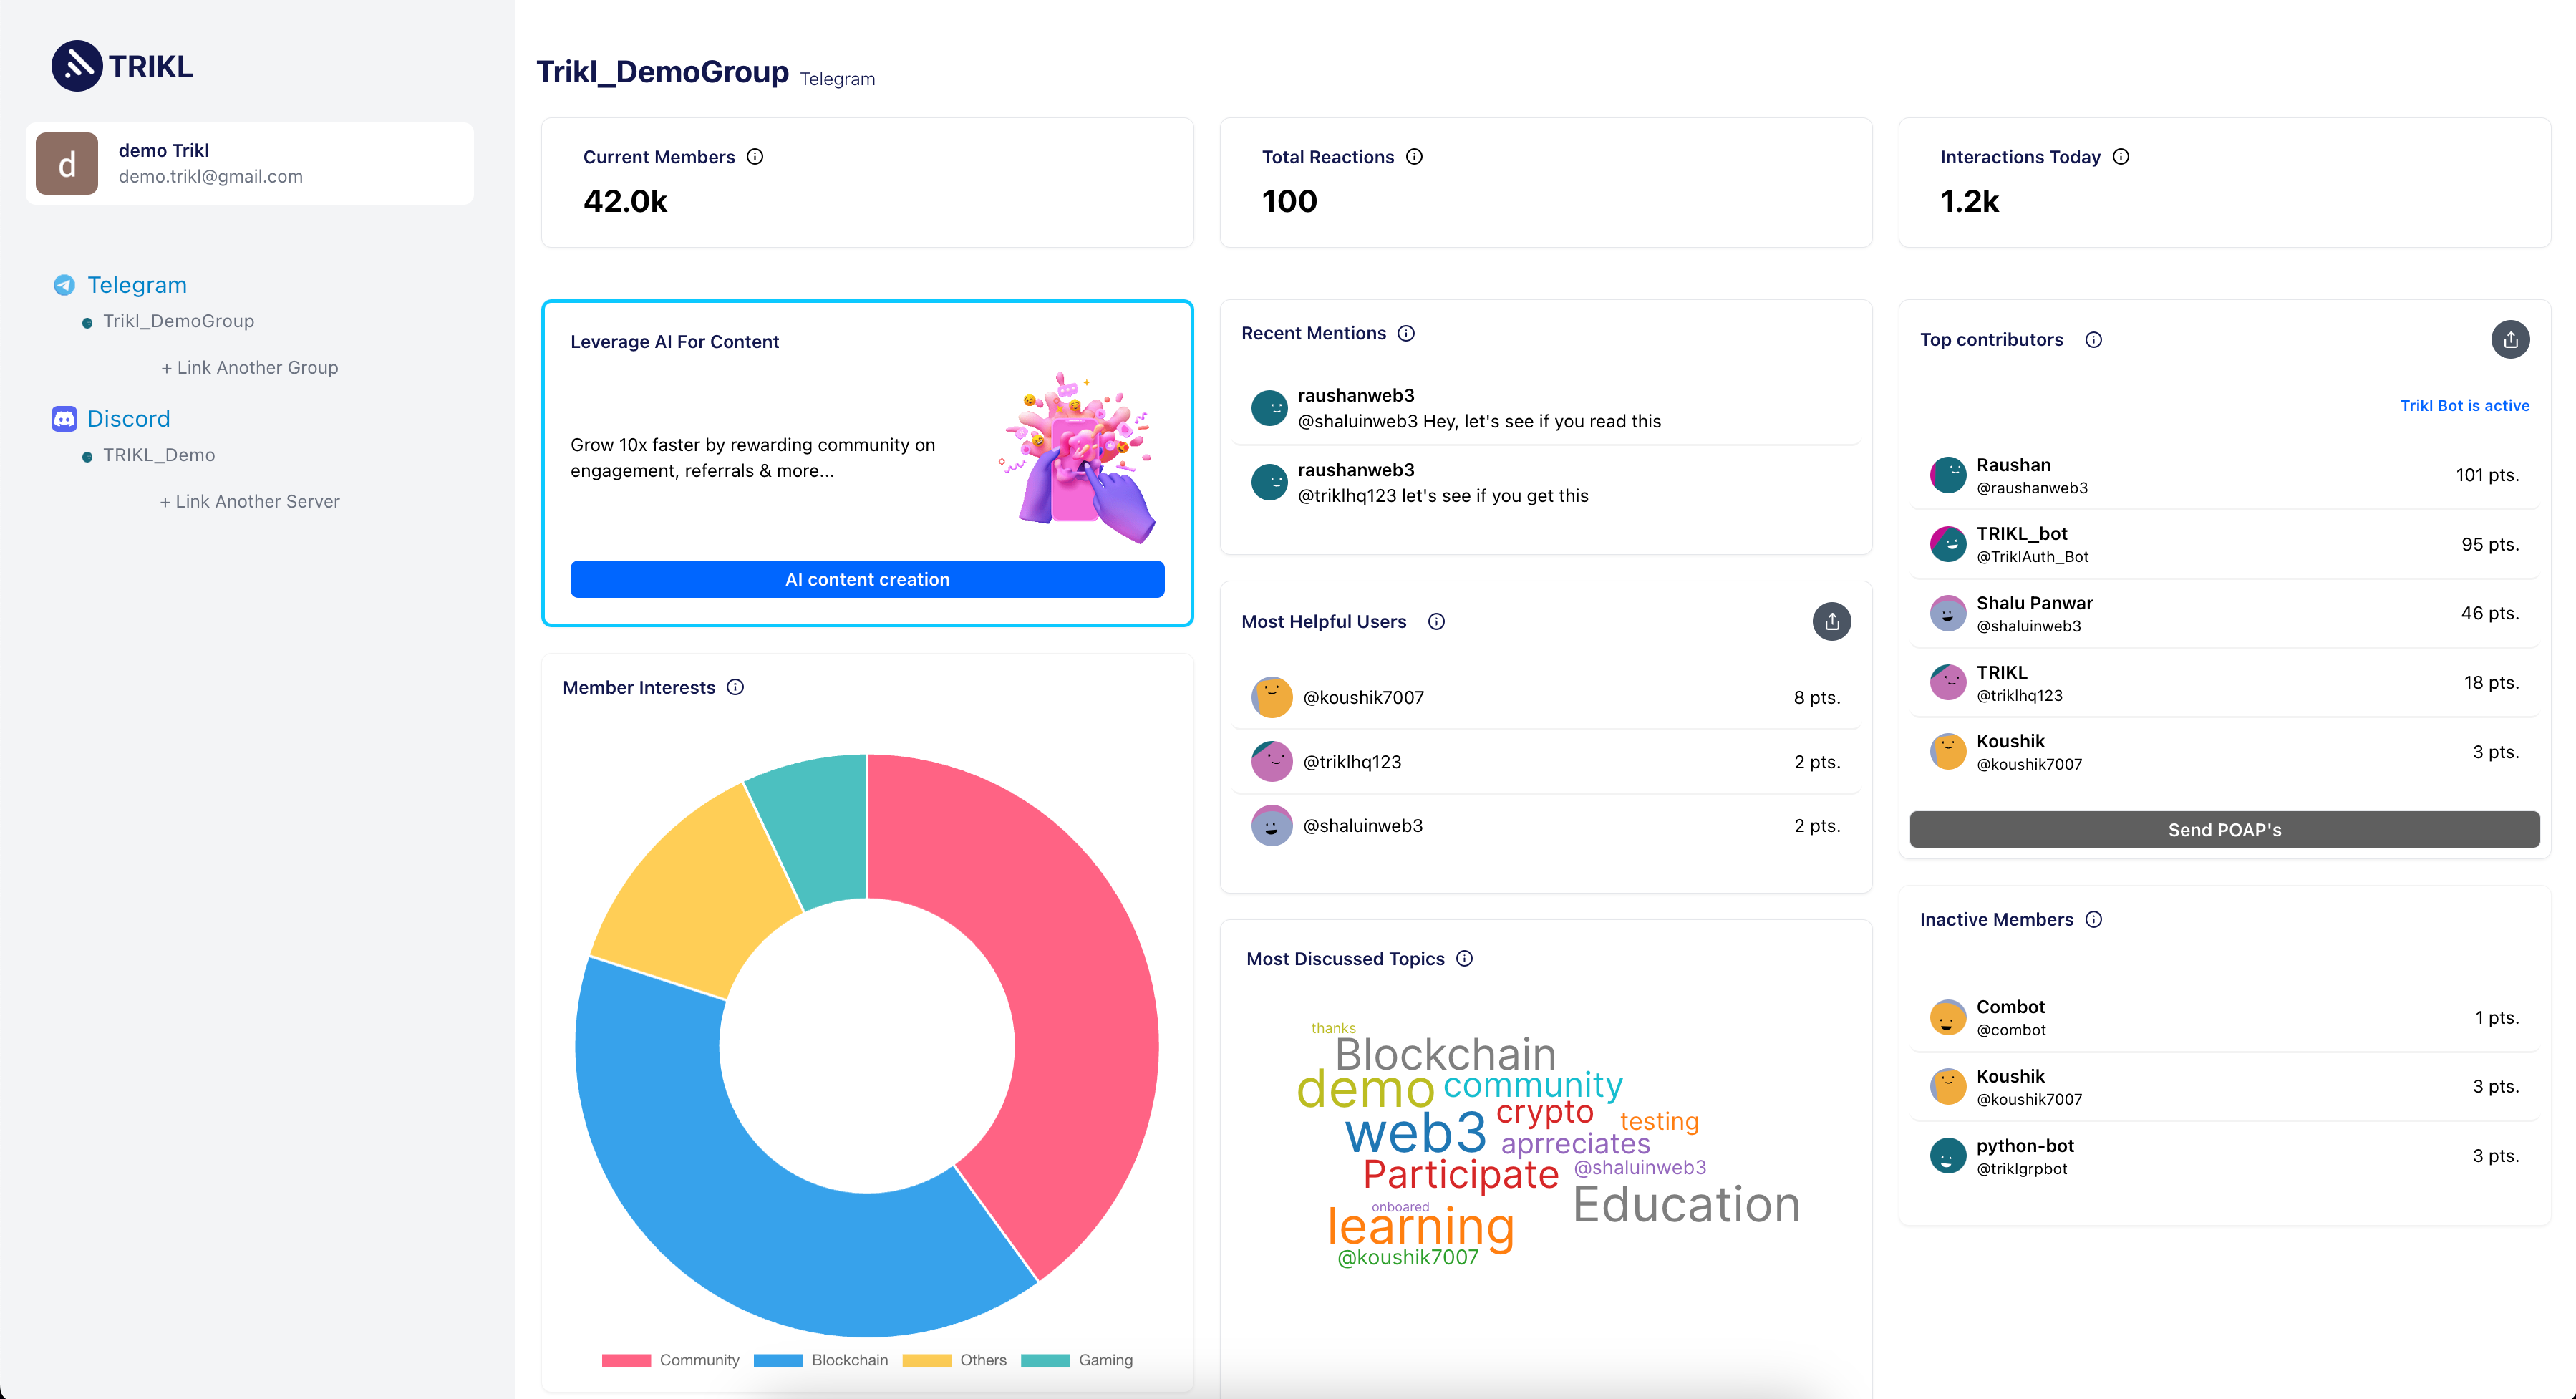The height and width of the screenshot is (1399, 2576).
Task: Click the AI content creation button
Action: tap(867, 579)
